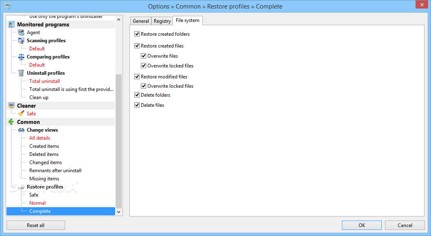Select the Common heading
The image size is (431, 236).
pyautogui.click(x=28, y=122)
